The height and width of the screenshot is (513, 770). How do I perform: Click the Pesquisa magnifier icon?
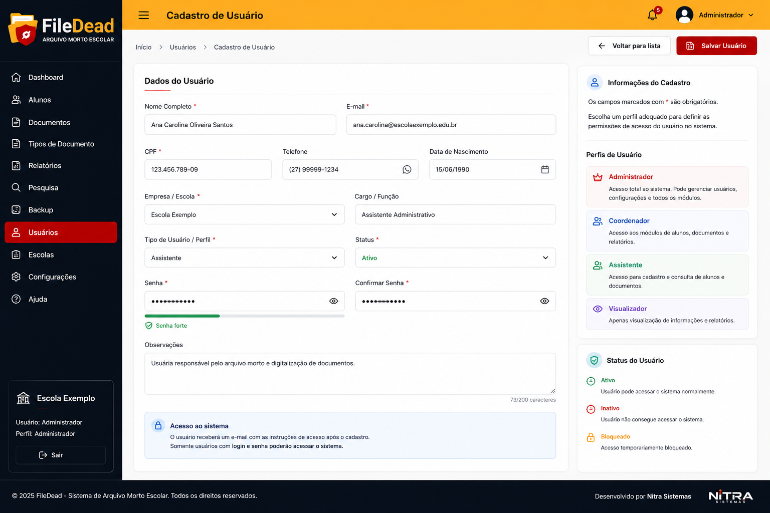(x=16, y=187)
